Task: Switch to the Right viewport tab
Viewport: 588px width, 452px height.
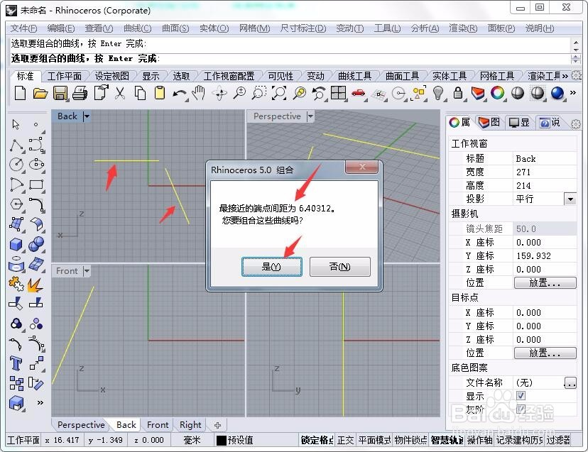Action: point(190,424)
